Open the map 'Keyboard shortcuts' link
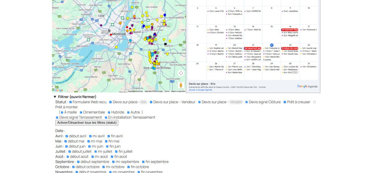The width and height of the screenshot is (371, 173). 135,91
